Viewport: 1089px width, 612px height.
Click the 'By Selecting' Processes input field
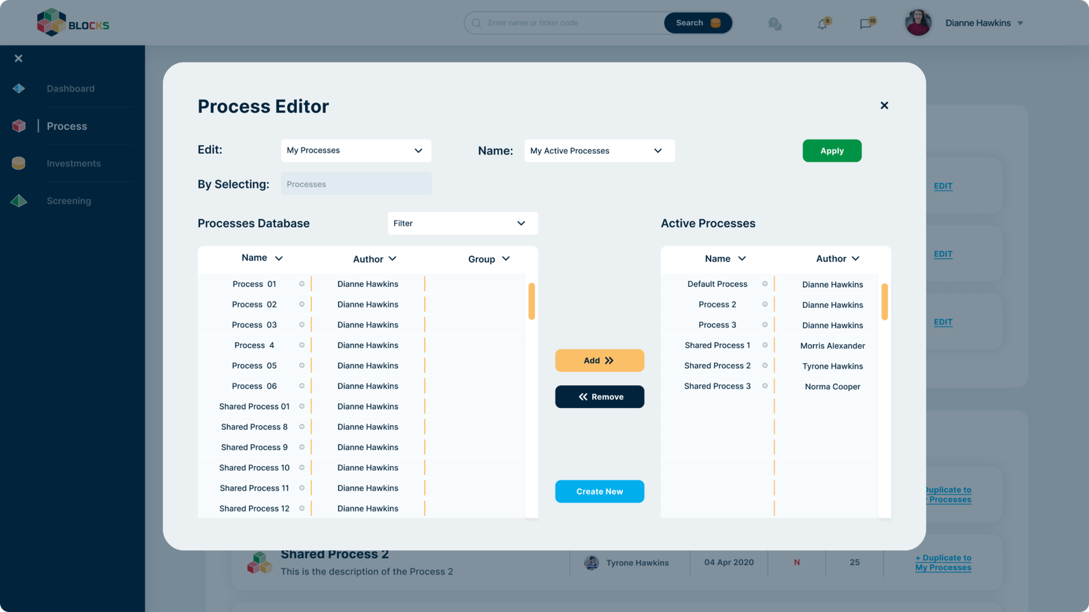click(x=356, y=184)
